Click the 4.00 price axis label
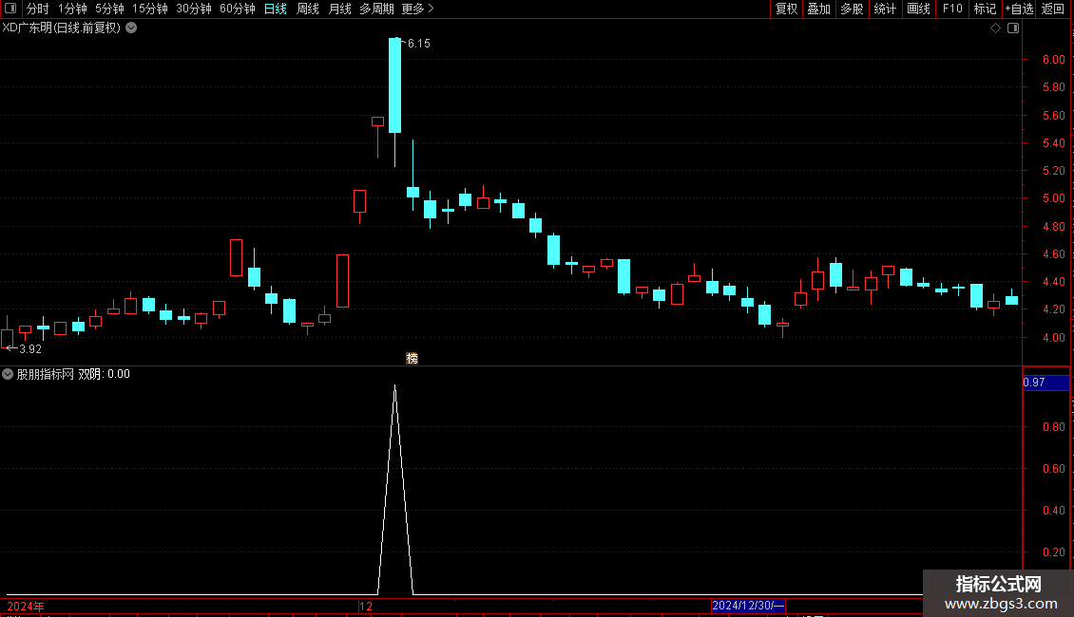1074x617 pixels. coord(1053,337)
